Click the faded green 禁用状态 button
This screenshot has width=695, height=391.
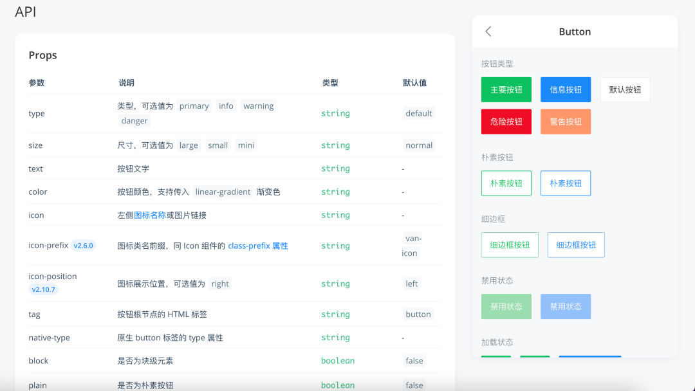506,306
